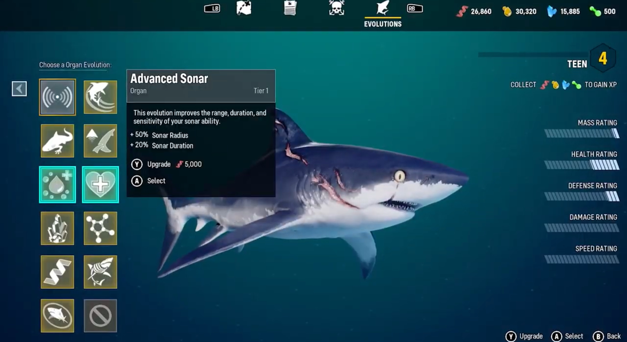The image size is (627, 342).
Task: Select the empty none slot icon
Action: click(x=100, y=316)
